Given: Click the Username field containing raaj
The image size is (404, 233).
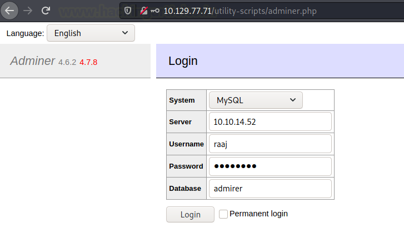Looking at the screenshot, I should point(270,144).
